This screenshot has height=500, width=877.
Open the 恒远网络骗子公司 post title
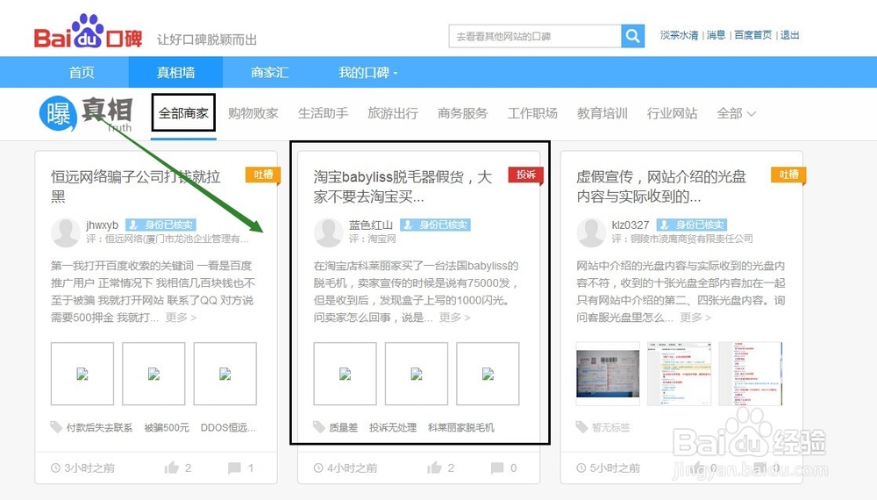(136, 187)
